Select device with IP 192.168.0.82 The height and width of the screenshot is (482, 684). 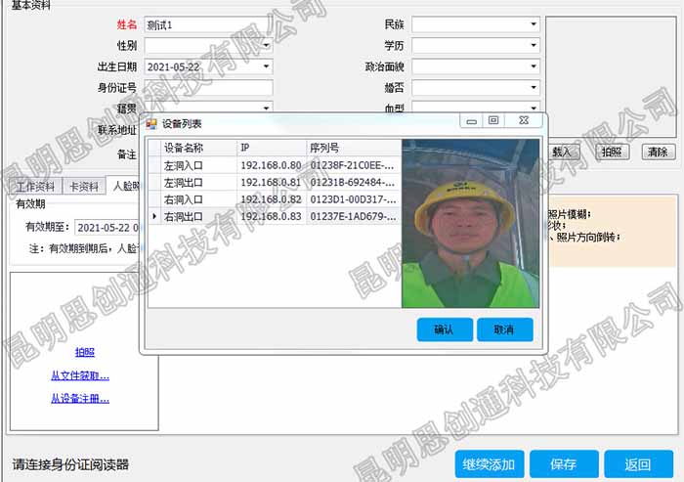271,198
